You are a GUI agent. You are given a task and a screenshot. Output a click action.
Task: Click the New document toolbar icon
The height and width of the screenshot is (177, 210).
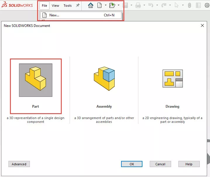99,5
